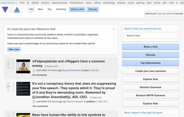Click the Take a tour button
This screenshot has width=184, height=117.
click(x=14, y=49)
